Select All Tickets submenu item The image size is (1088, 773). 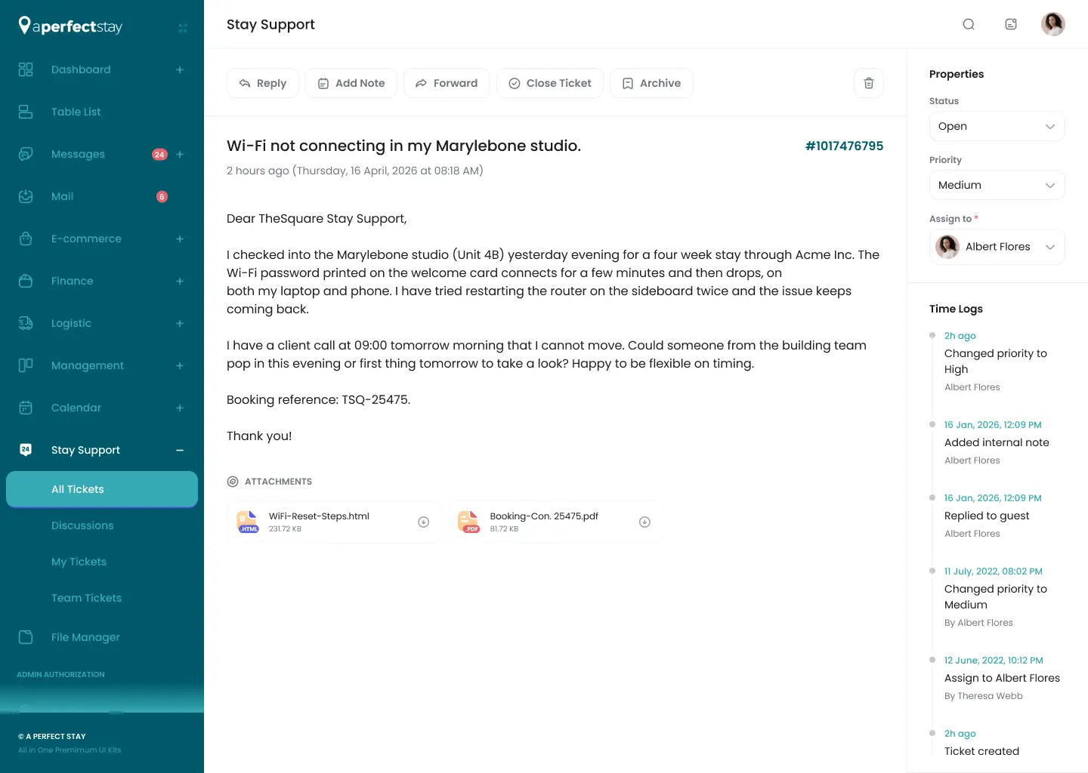coord(102,489)
